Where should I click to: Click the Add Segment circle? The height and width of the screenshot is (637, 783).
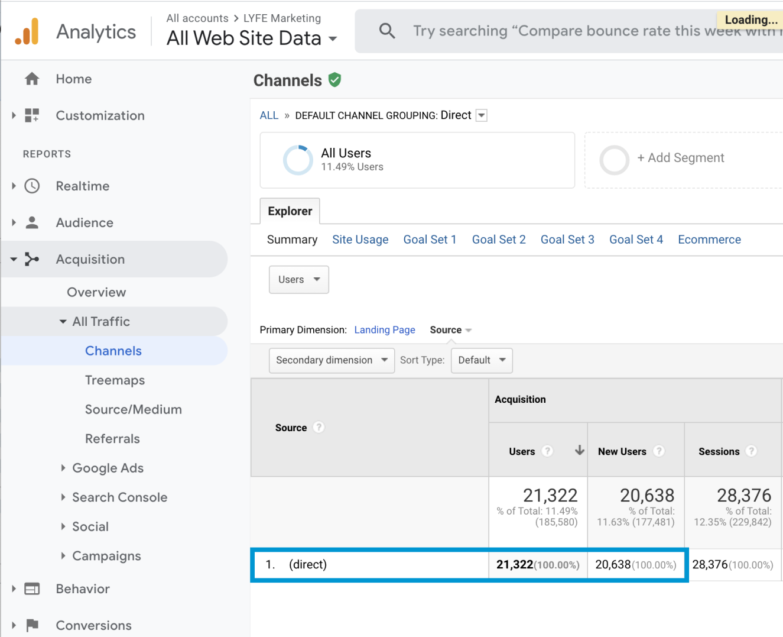click(x=614, y=160)
